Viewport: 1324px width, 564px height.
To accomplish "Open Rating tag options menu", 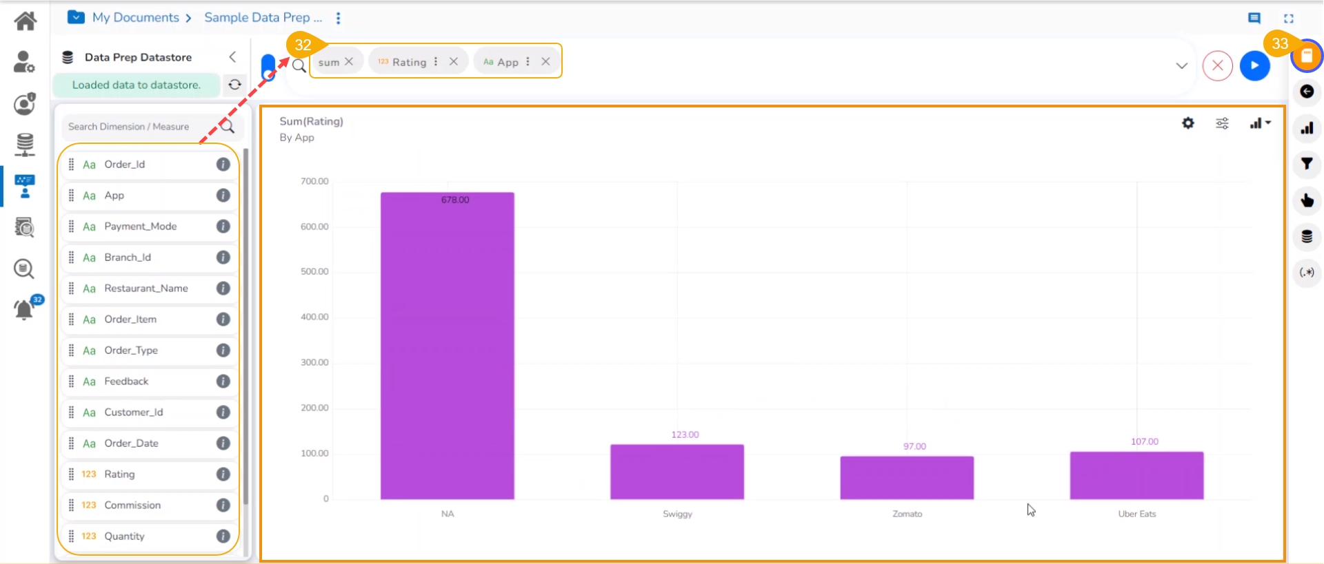I will [x=436, y=61].
